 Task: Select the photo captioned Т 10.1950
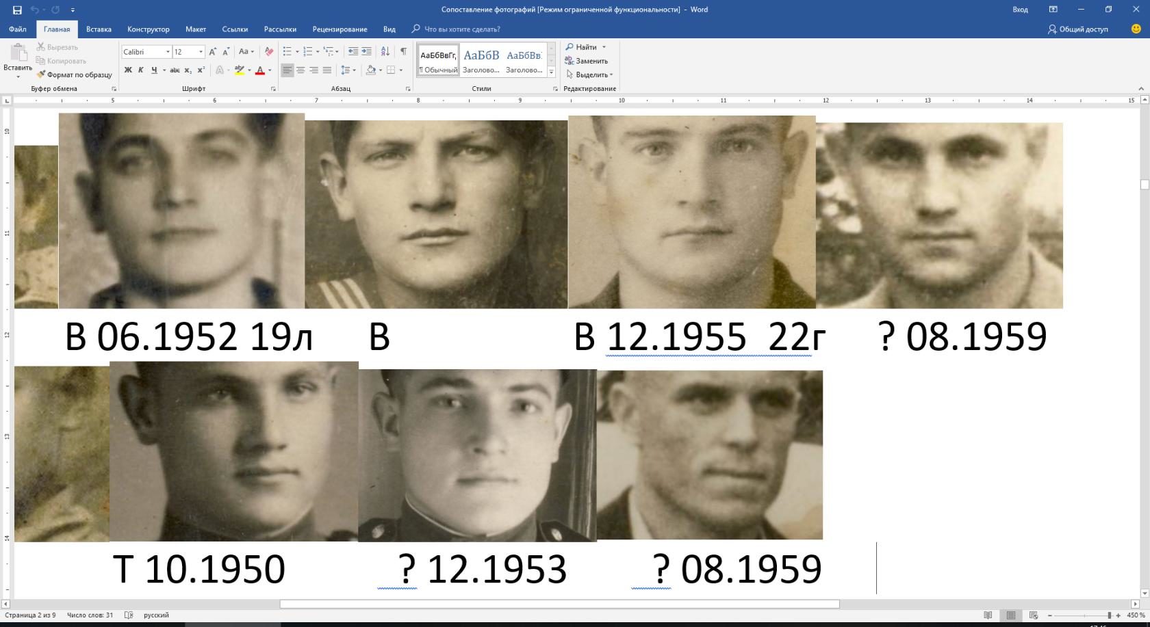(233, 451)
